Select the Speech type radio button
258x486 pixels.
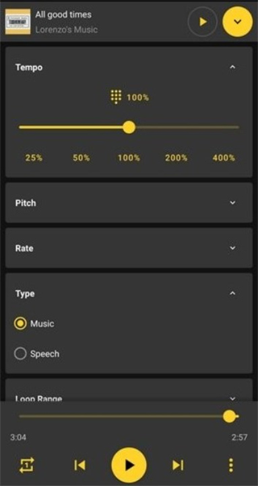pos(20,354)
